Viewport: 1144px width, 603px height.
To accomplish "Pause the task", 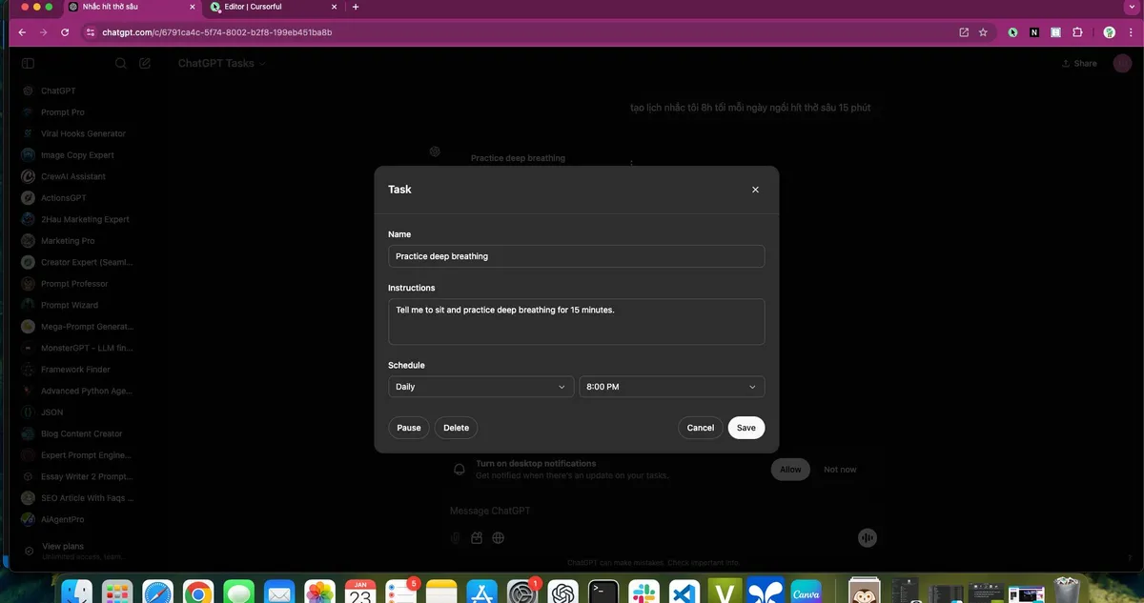I will click(409, 428).
